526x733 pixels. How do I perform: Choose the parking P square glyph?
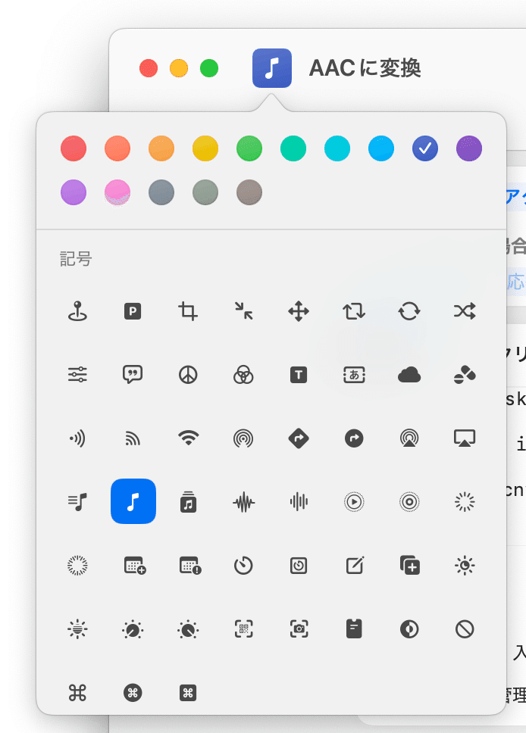coord(133,311)
